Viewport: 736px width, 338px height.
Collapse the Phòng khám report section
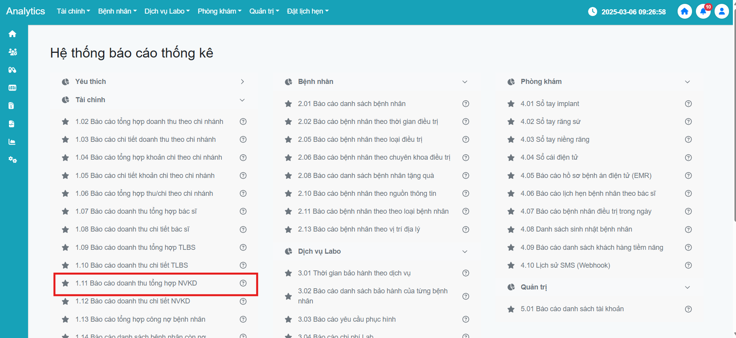click(x=687, y=82)
